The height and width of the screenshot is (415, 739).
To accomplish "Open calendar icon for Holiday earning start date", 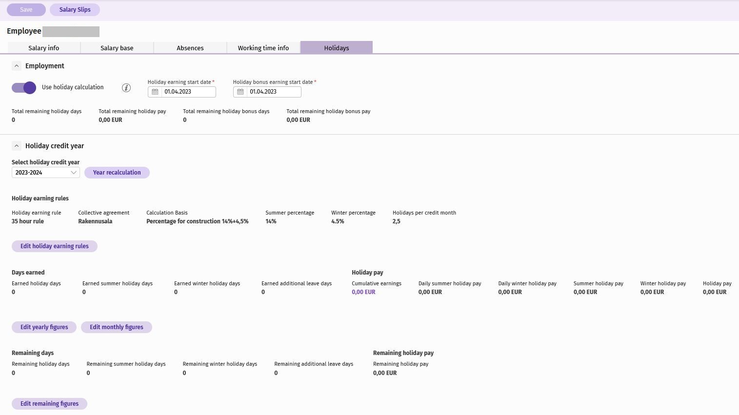I will (x=155, y=92).
